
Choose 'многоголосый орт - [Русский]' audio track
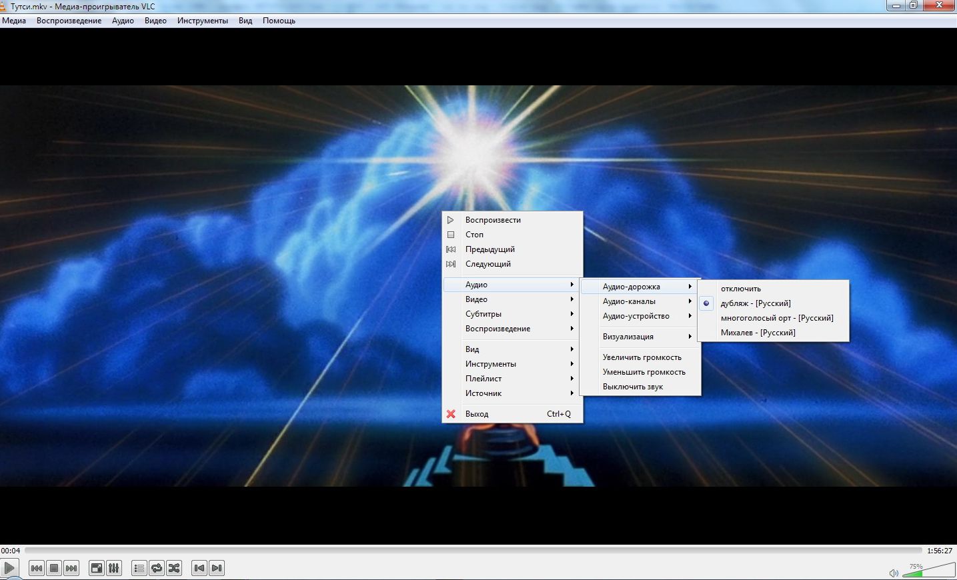[776, 318]
